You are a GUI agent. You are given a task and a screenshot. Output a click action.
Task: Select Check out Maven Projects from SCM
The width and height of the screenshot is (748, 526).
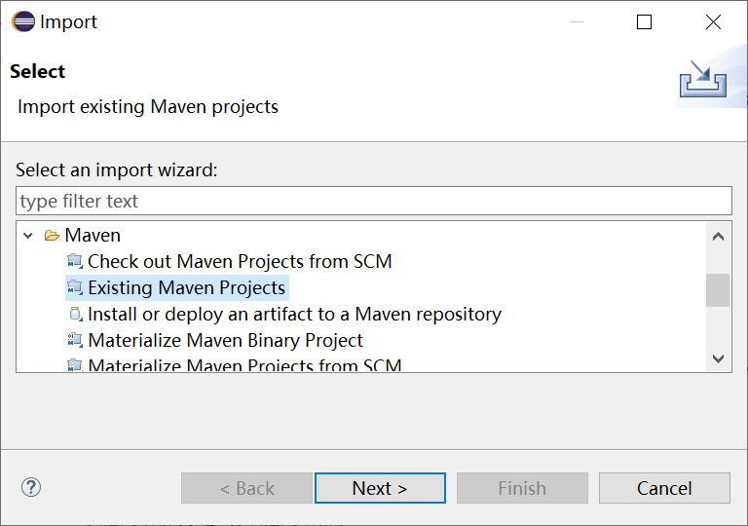point(240,261)
